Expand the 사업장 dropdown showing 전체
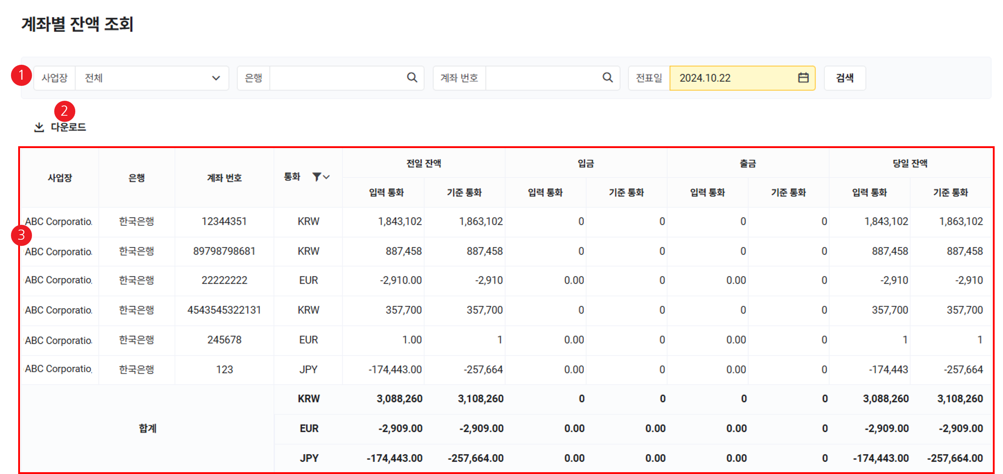The width and height of the screenshot is (1003, 474). coord(152,78)
